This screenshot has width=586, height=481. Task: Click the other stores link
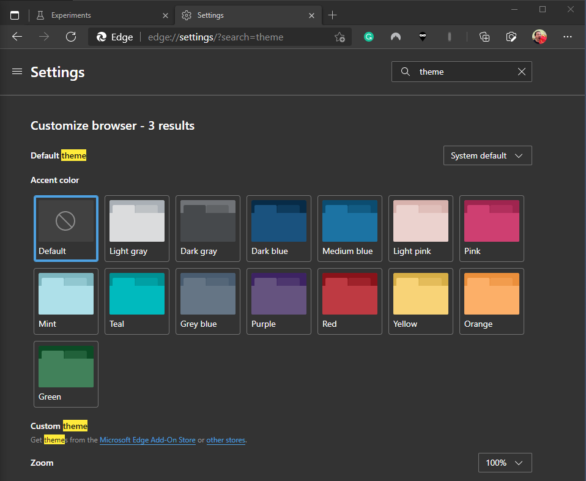click(x=226, y=439)
